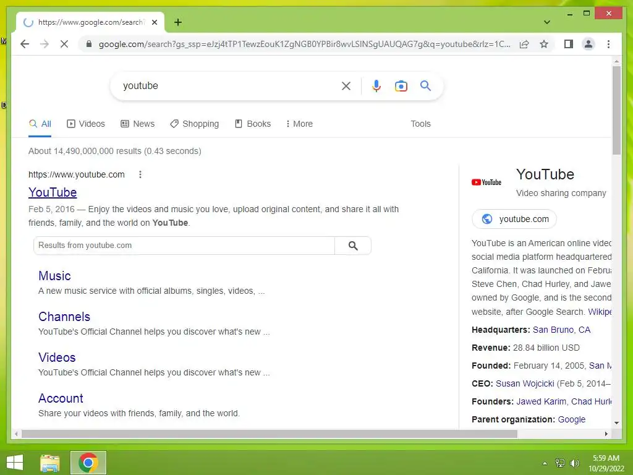Click the forward navigation arrow
This screenshot has height=475, width=633.
tap(45, 44)
